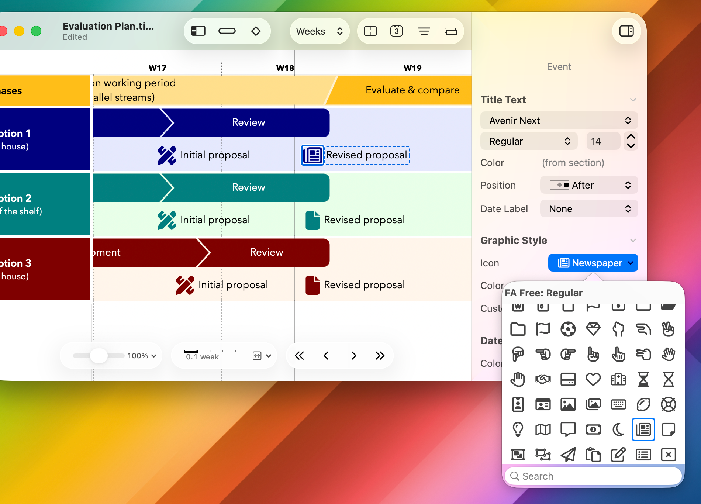Viewport: 701px width, 504px height.
Task: Click the calendar view toolbar toggle
Action: (397, 31)
